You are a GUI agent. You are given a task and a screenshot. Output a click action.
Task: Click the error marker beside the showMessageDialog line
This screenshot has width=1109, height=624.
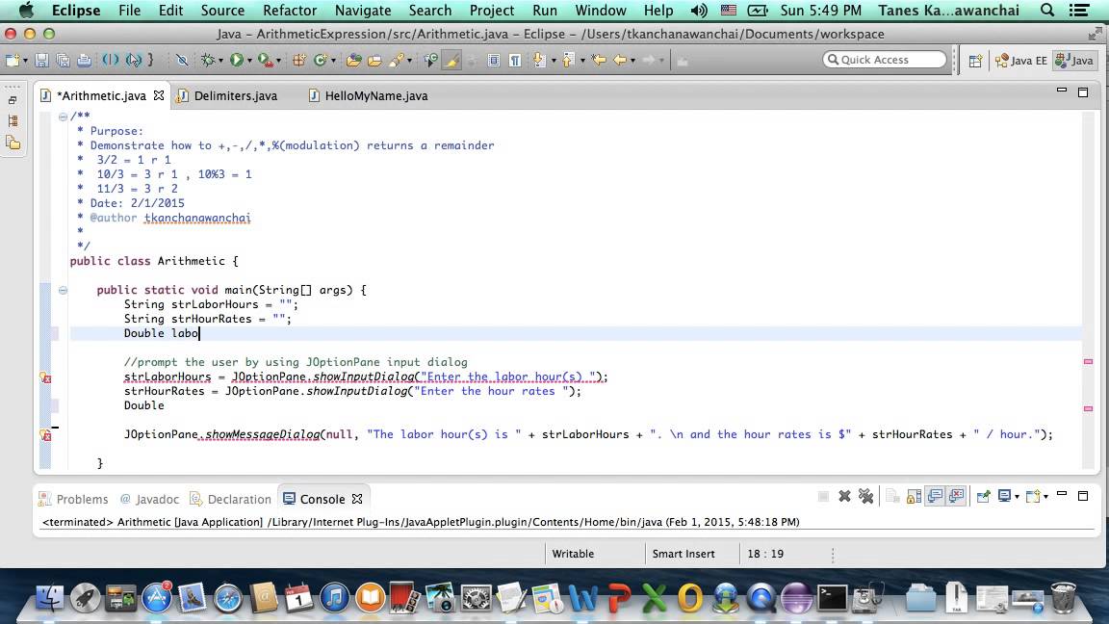click(x=45, y=435)
